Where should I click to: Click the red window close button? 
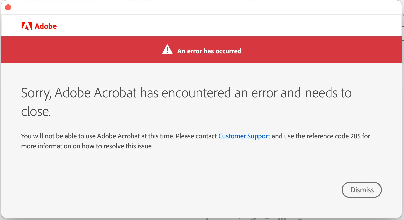[8, 8]
